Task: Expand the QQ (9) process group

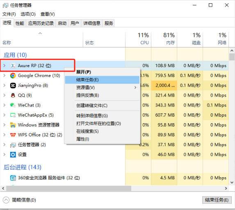Action: (x=5, y=95)
